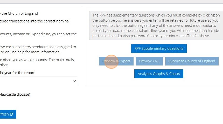Screen dimensions: 223x124
Task: Open Analytics Graphs & Charts
Action: coord(159,74)
